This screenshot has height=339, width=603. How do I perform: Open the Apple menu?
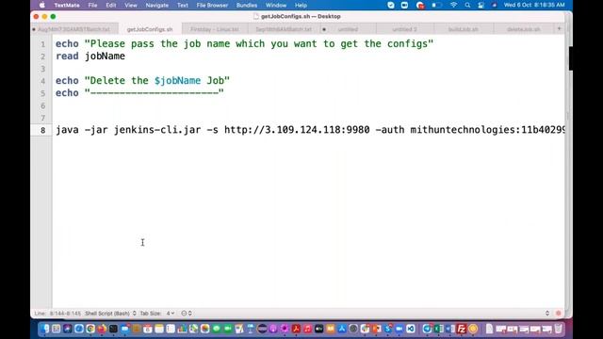point(42,6)
